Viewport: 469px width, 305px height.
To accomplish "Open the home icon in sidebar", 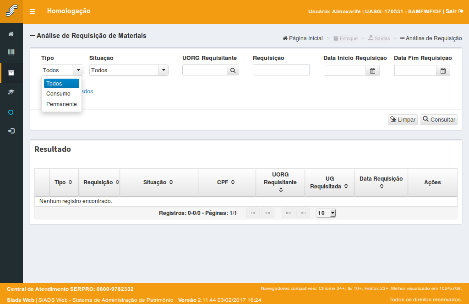I will pyautogui.click(x=11, y=34).
